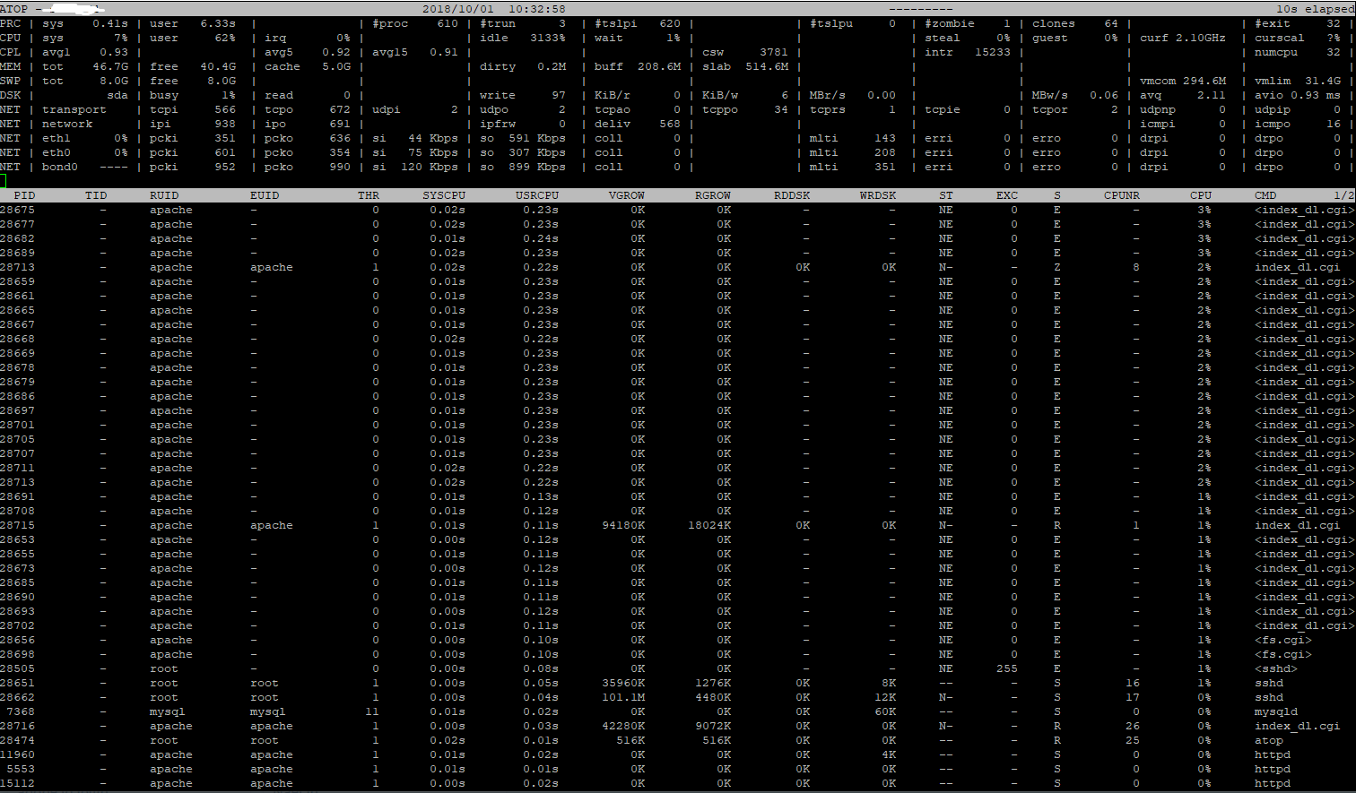Viewport: 1356px width, 793px height.
Task: Click the CPL row label
Action: (x=10, y=52)
